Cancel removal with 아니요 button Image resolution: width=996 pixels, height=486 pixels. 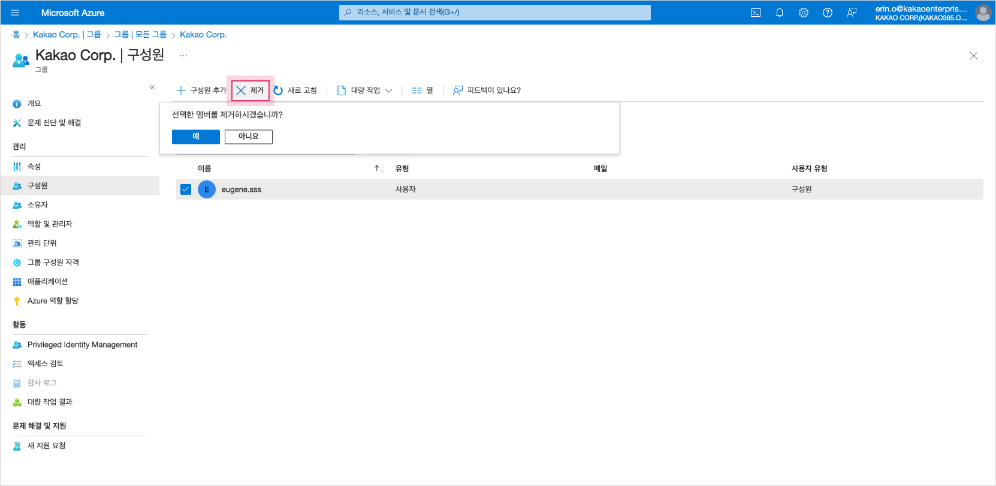point(249,137)
